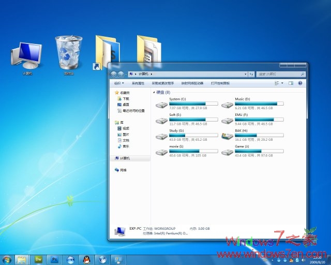Click the globe browser icon on taskbar

click(x=102, y=259)
